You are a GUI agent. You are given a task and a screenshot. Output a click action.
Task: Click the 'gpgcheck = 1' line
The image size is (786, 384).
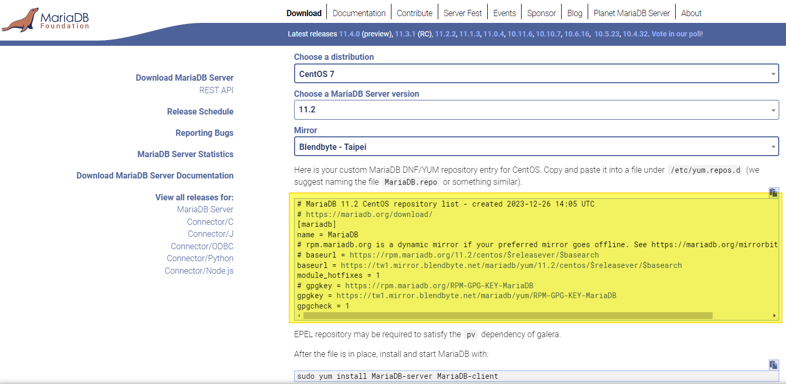(323, 306)
